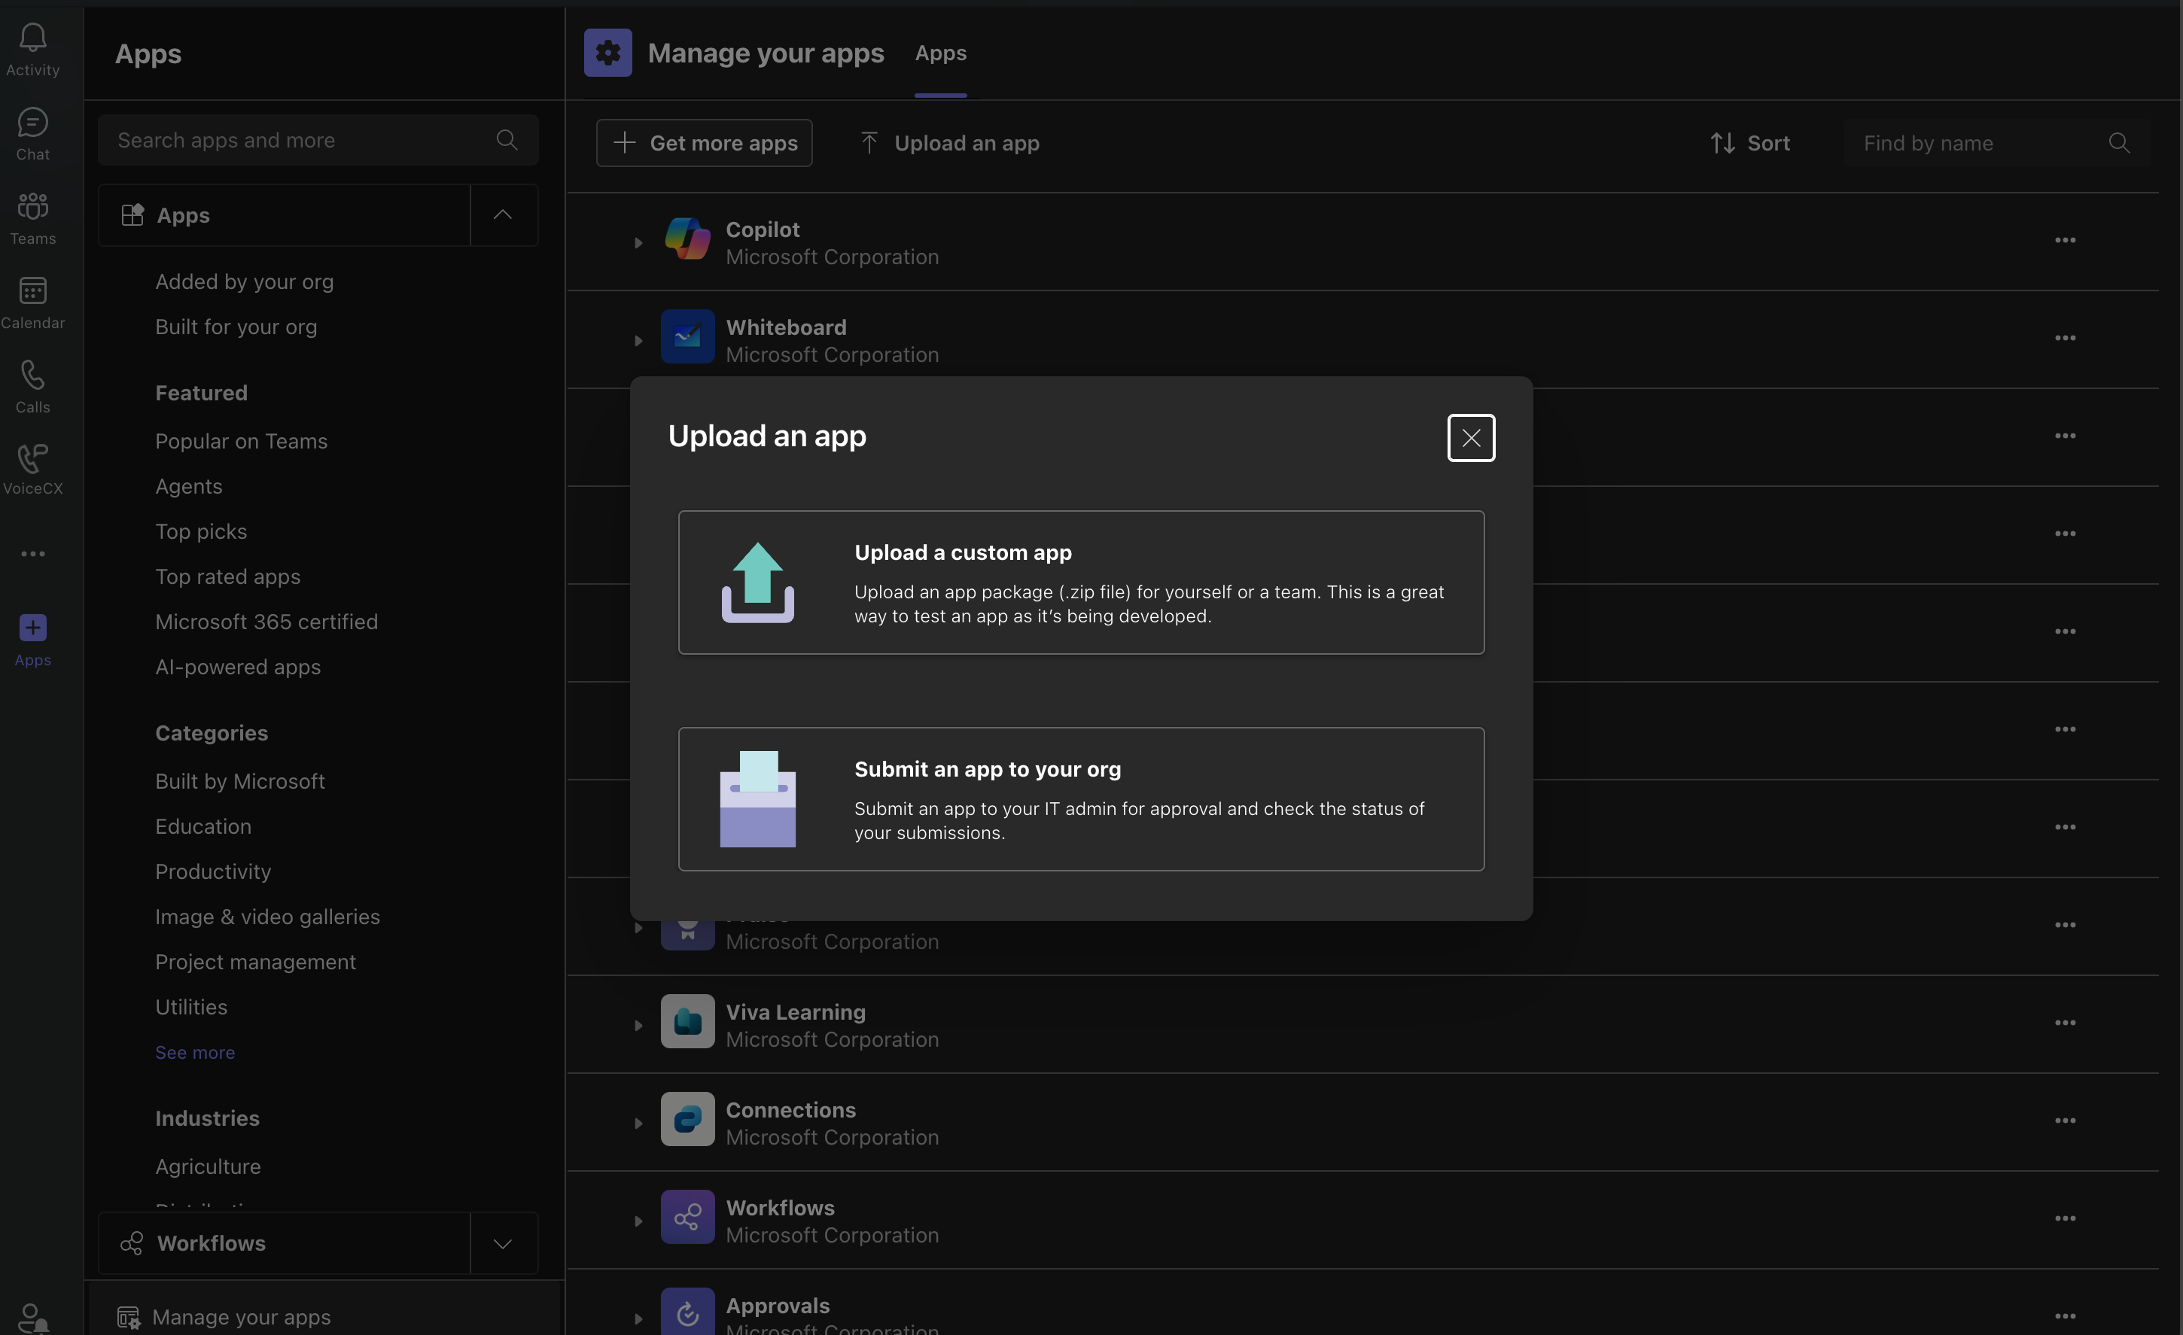Expand the Copilot row disclosure triangle
This screenshot has height=1335, width=2183.
(638, 243)
